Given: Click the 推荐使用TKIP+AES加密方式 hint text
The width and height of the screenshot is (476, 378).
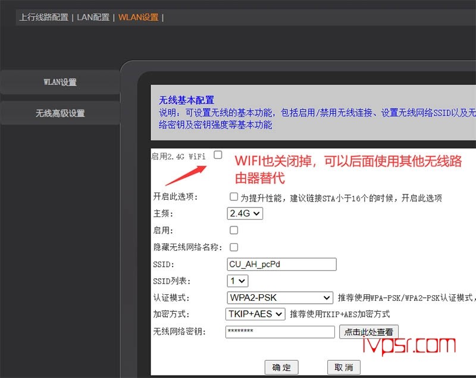Looking at the screenshot, I should 340,314.
